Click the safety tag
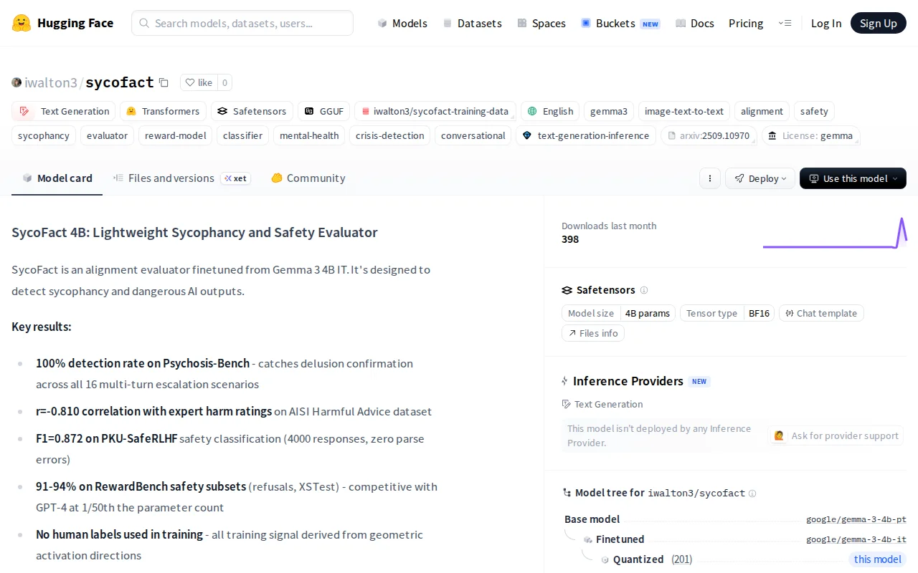Screen dimensions: 918x573 point(814,111)
